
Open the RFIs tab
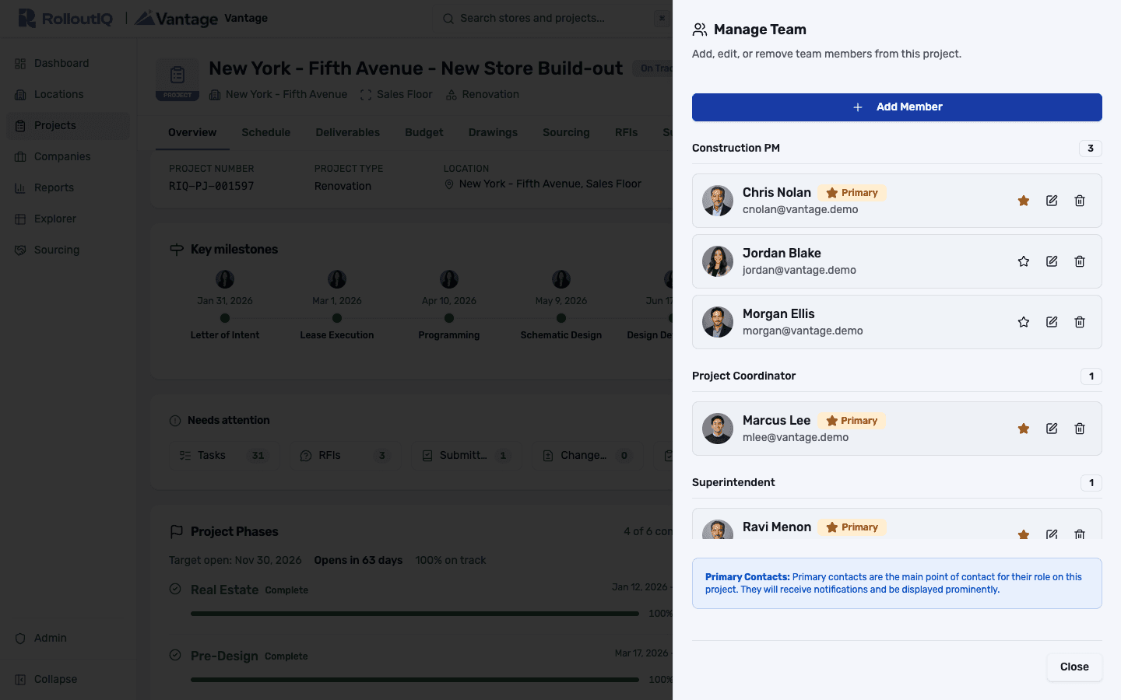[626, 133]
